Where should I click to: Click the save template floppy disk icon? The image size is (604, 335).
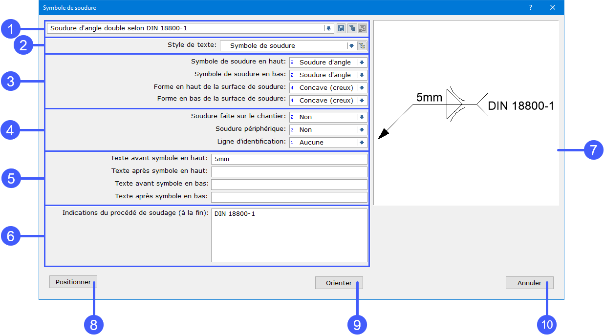pos(341,28)
